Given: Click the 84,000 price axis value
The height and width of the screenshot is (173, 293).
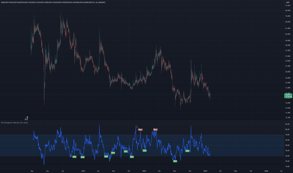Looking at the screenshot, I should [x=288, y=10].
